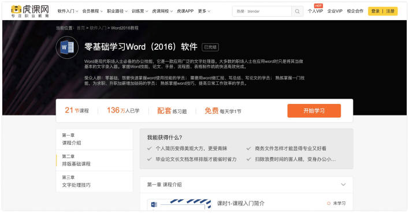Click the 21 节课程 stat

[77, 111]
